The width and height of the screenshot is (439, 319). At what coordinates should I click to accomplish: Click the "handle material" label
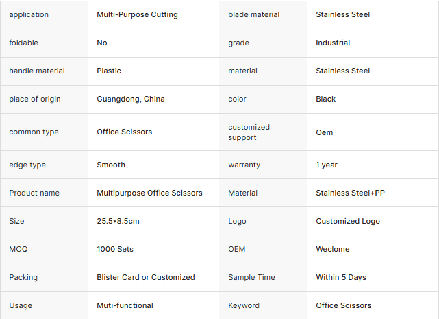(37, 71)
